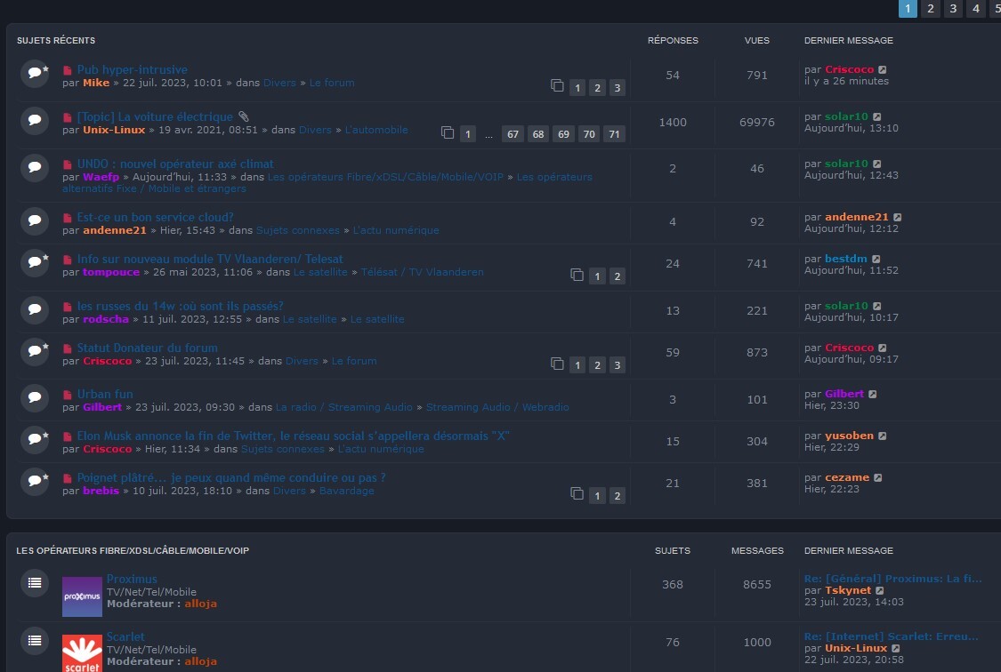This screenshot has height=672, width=1001.
Task: Click topic status icon for Statut Donateur du forum
Action: (x=35, y=351)
